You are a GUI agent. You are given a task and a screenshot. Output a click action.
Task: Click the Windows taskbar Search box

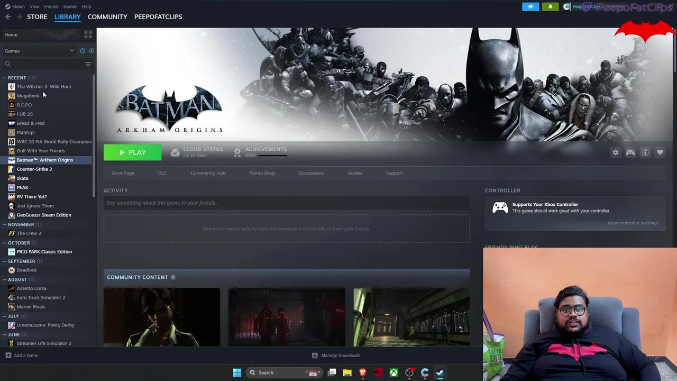(285, 373)
